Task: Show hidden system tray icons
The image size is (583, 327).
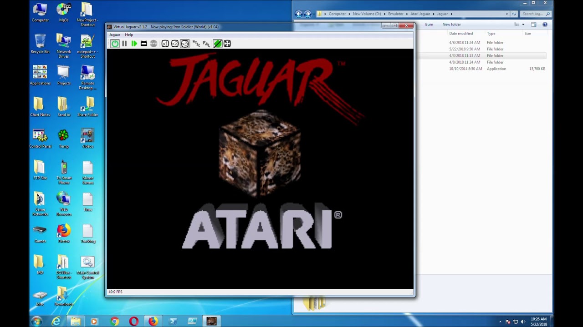Action: [500, 322]
